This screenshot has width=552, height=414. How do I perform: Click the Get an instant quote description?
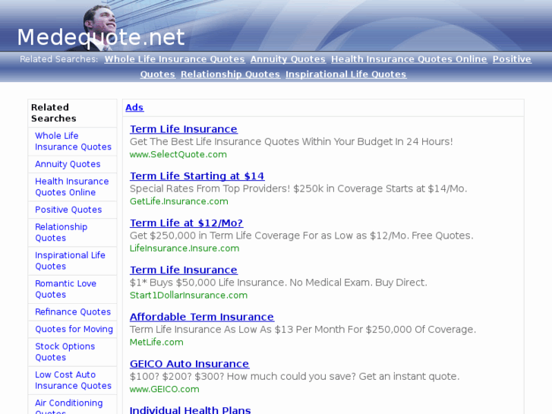[x=295, y=376]
